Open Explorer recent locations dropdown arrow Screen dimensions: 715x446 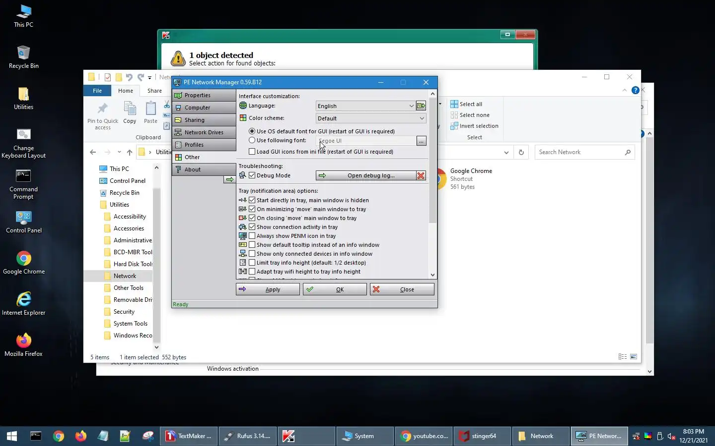coord(119,152)
